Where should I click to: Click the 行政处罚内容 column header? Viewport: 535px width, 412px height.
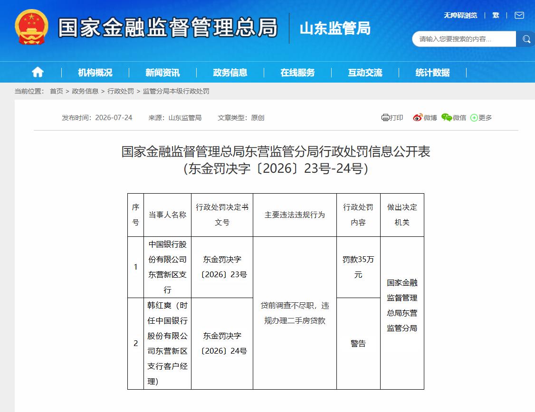pos(358,215)
